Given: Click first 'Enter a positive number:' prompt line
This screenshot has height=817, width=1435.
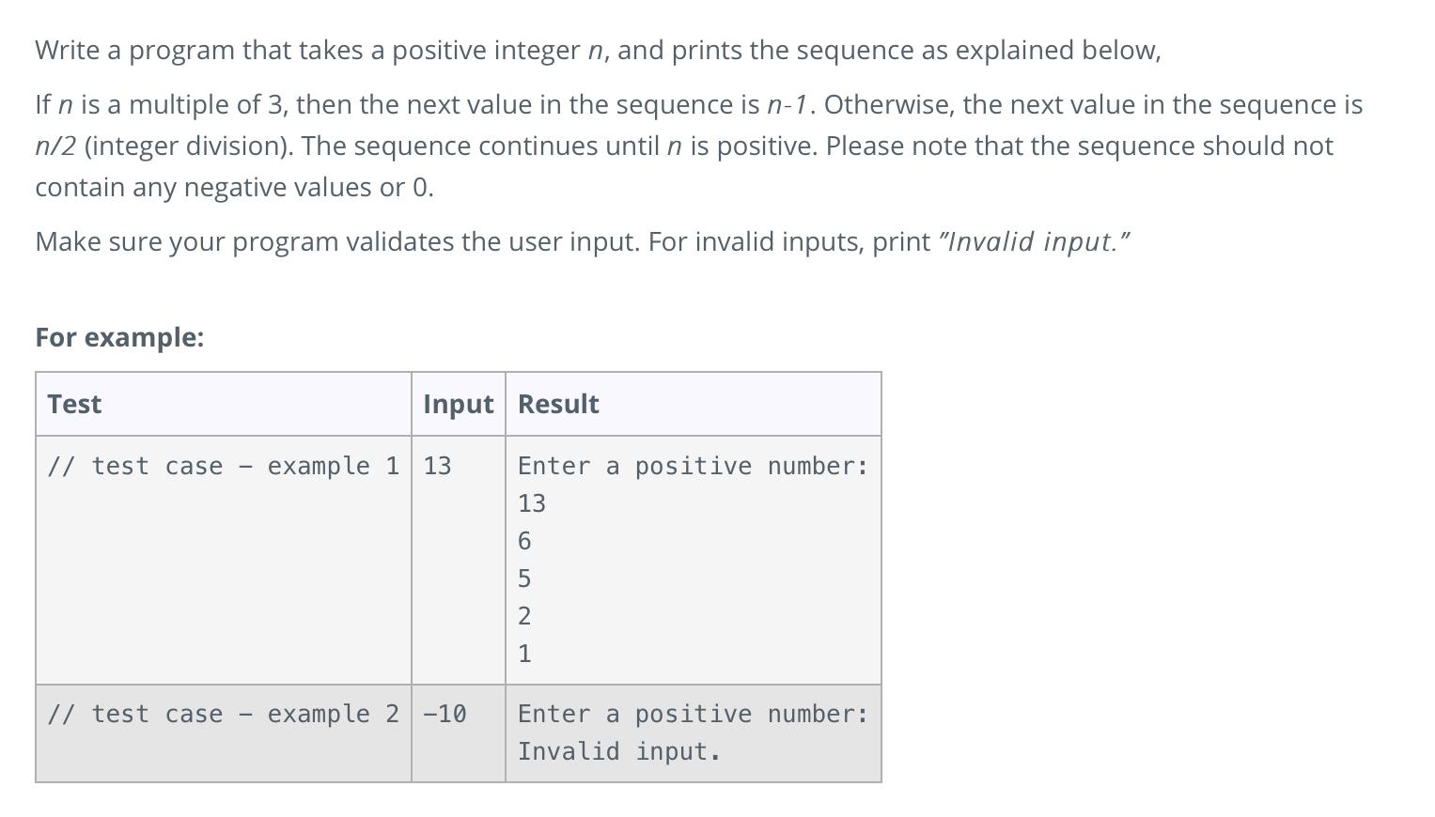Looking at the screenshot, I should point(694,466).
